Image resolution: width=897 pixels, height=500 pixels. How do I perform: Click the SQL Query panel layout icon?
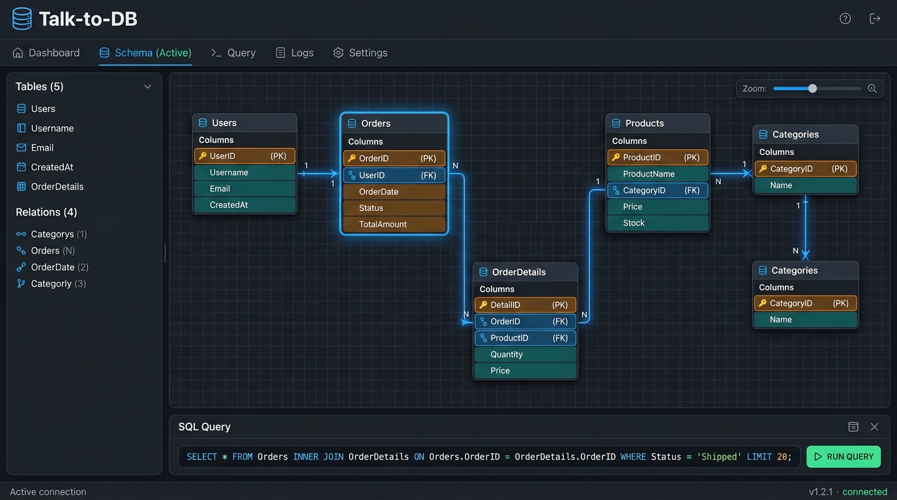pyautogui.click(x=853, y=427)
